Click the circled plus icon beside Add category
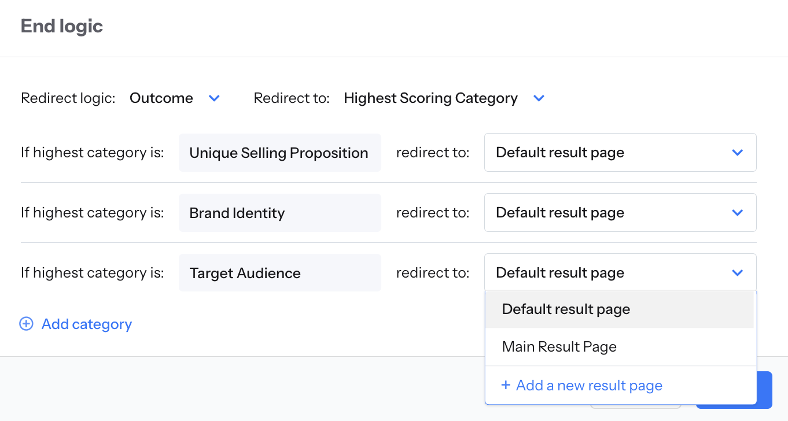 click(26, 324)
